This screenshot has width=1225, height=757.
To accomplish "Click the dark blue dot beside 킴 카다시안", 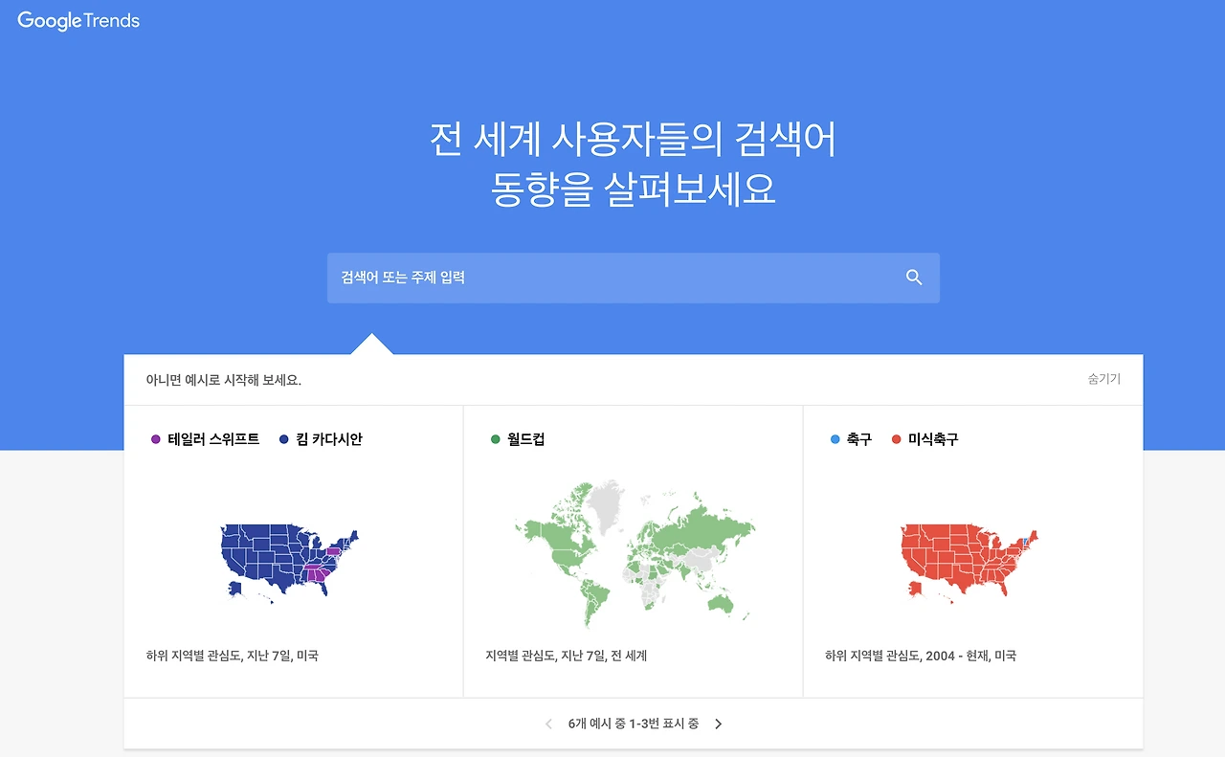I will [284, 439].
